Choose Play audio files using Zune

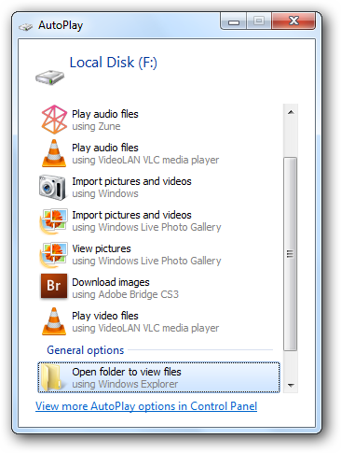(158, 120)
